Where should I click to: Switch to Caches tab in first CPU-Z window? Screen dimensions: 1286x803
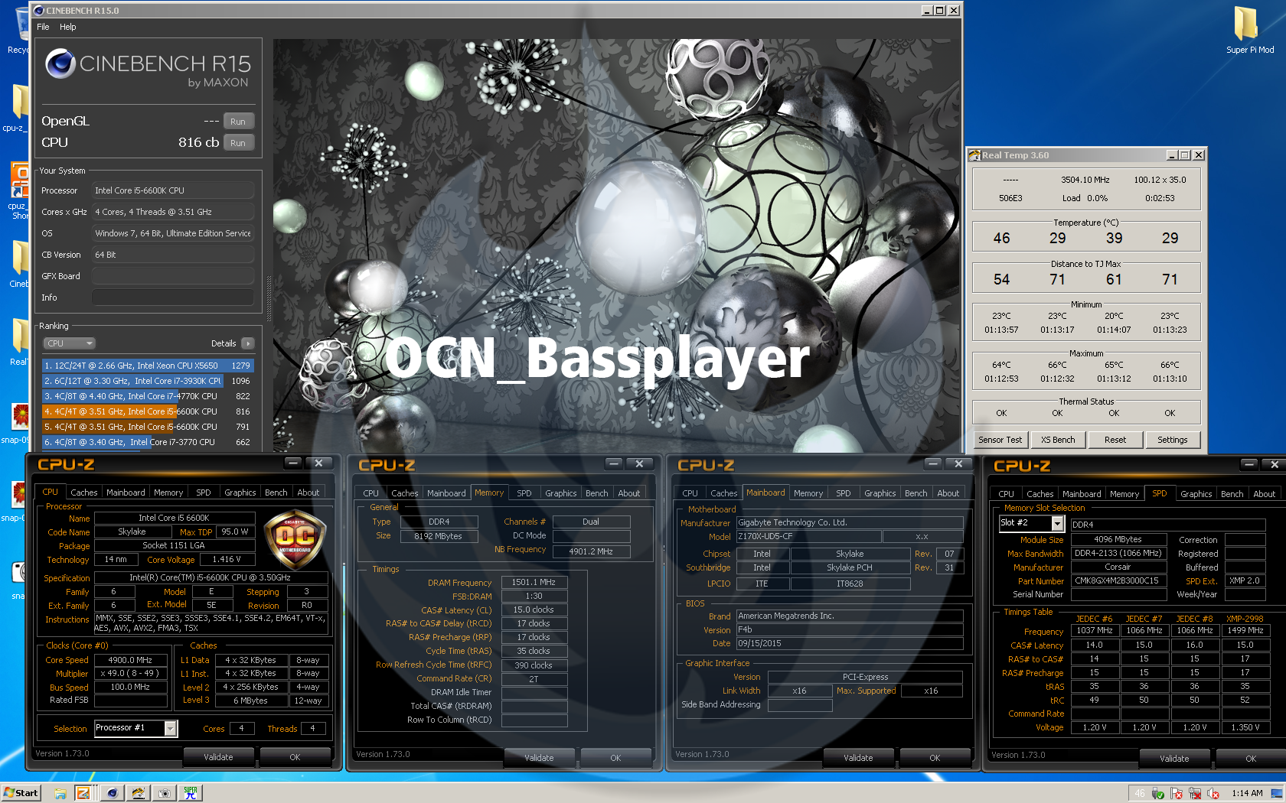84,493
